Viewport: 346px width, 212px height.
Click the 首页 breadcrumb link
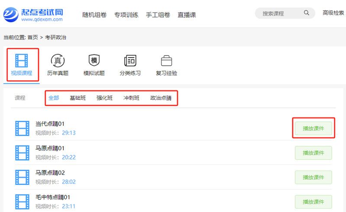32,38
